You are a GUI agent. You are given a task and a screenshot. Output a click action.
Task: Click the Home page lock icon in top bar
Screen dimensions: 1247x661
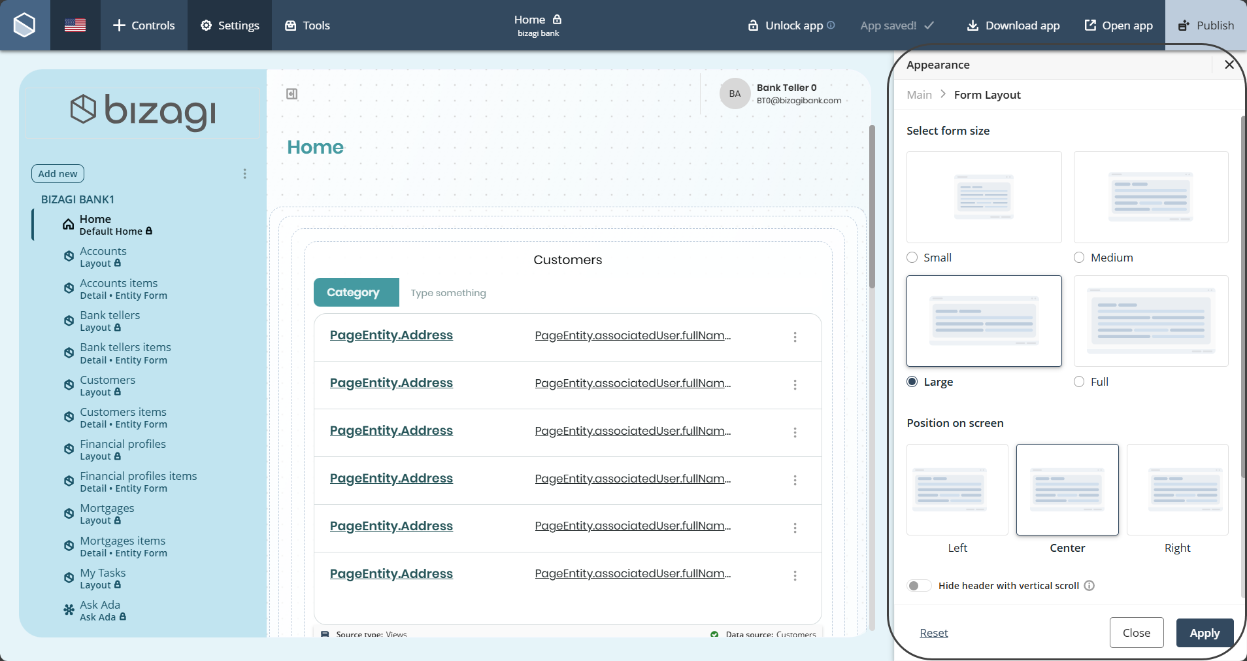[557, 20]
